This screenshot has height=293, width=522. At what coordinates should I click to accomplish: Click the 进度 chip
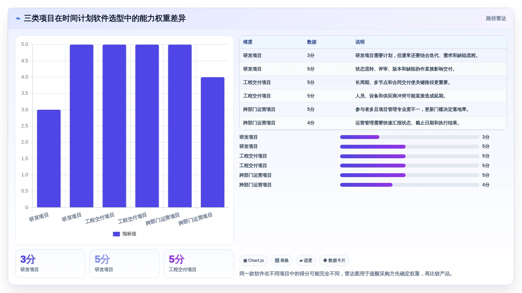click(306, 261)
